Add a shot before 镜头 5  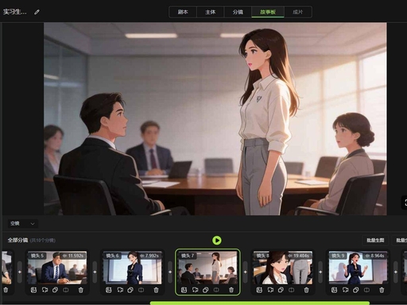pyautogui.click(x=20, y=272)
